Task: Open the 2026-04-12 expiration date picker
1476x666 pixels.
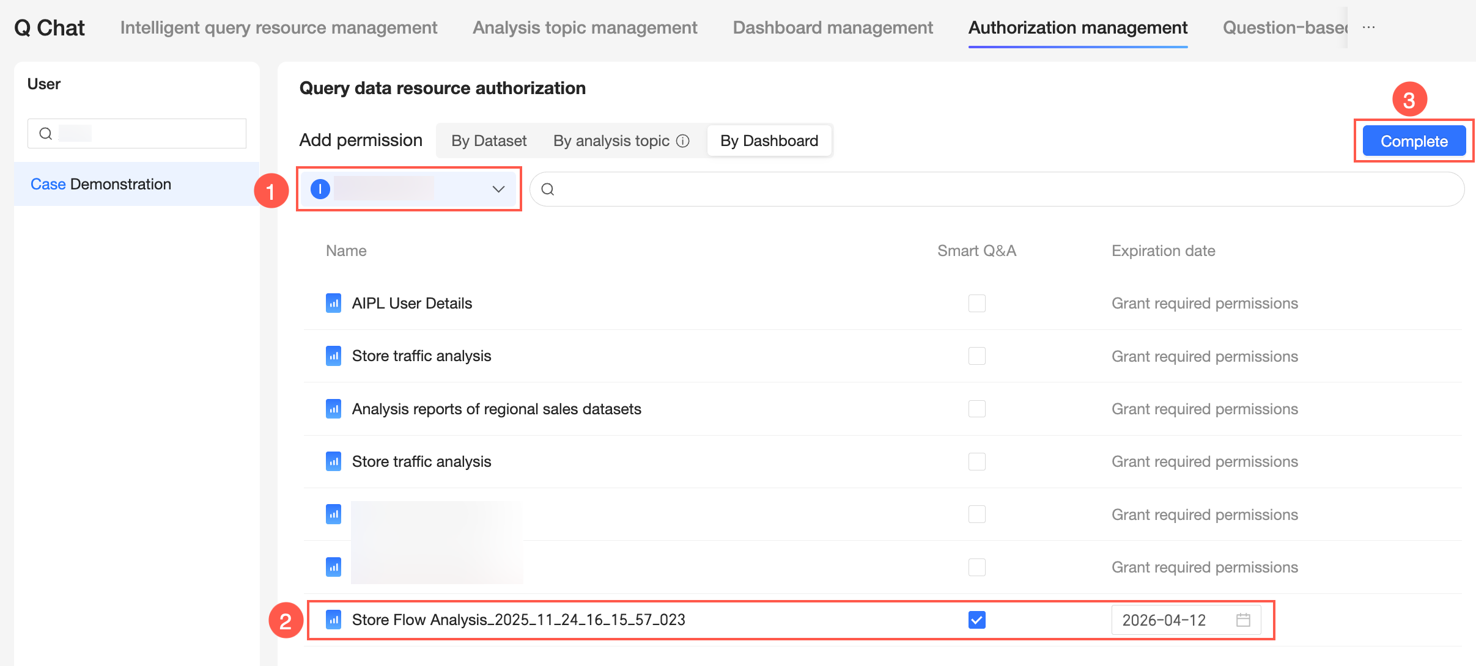Action: click(1164, 620)
